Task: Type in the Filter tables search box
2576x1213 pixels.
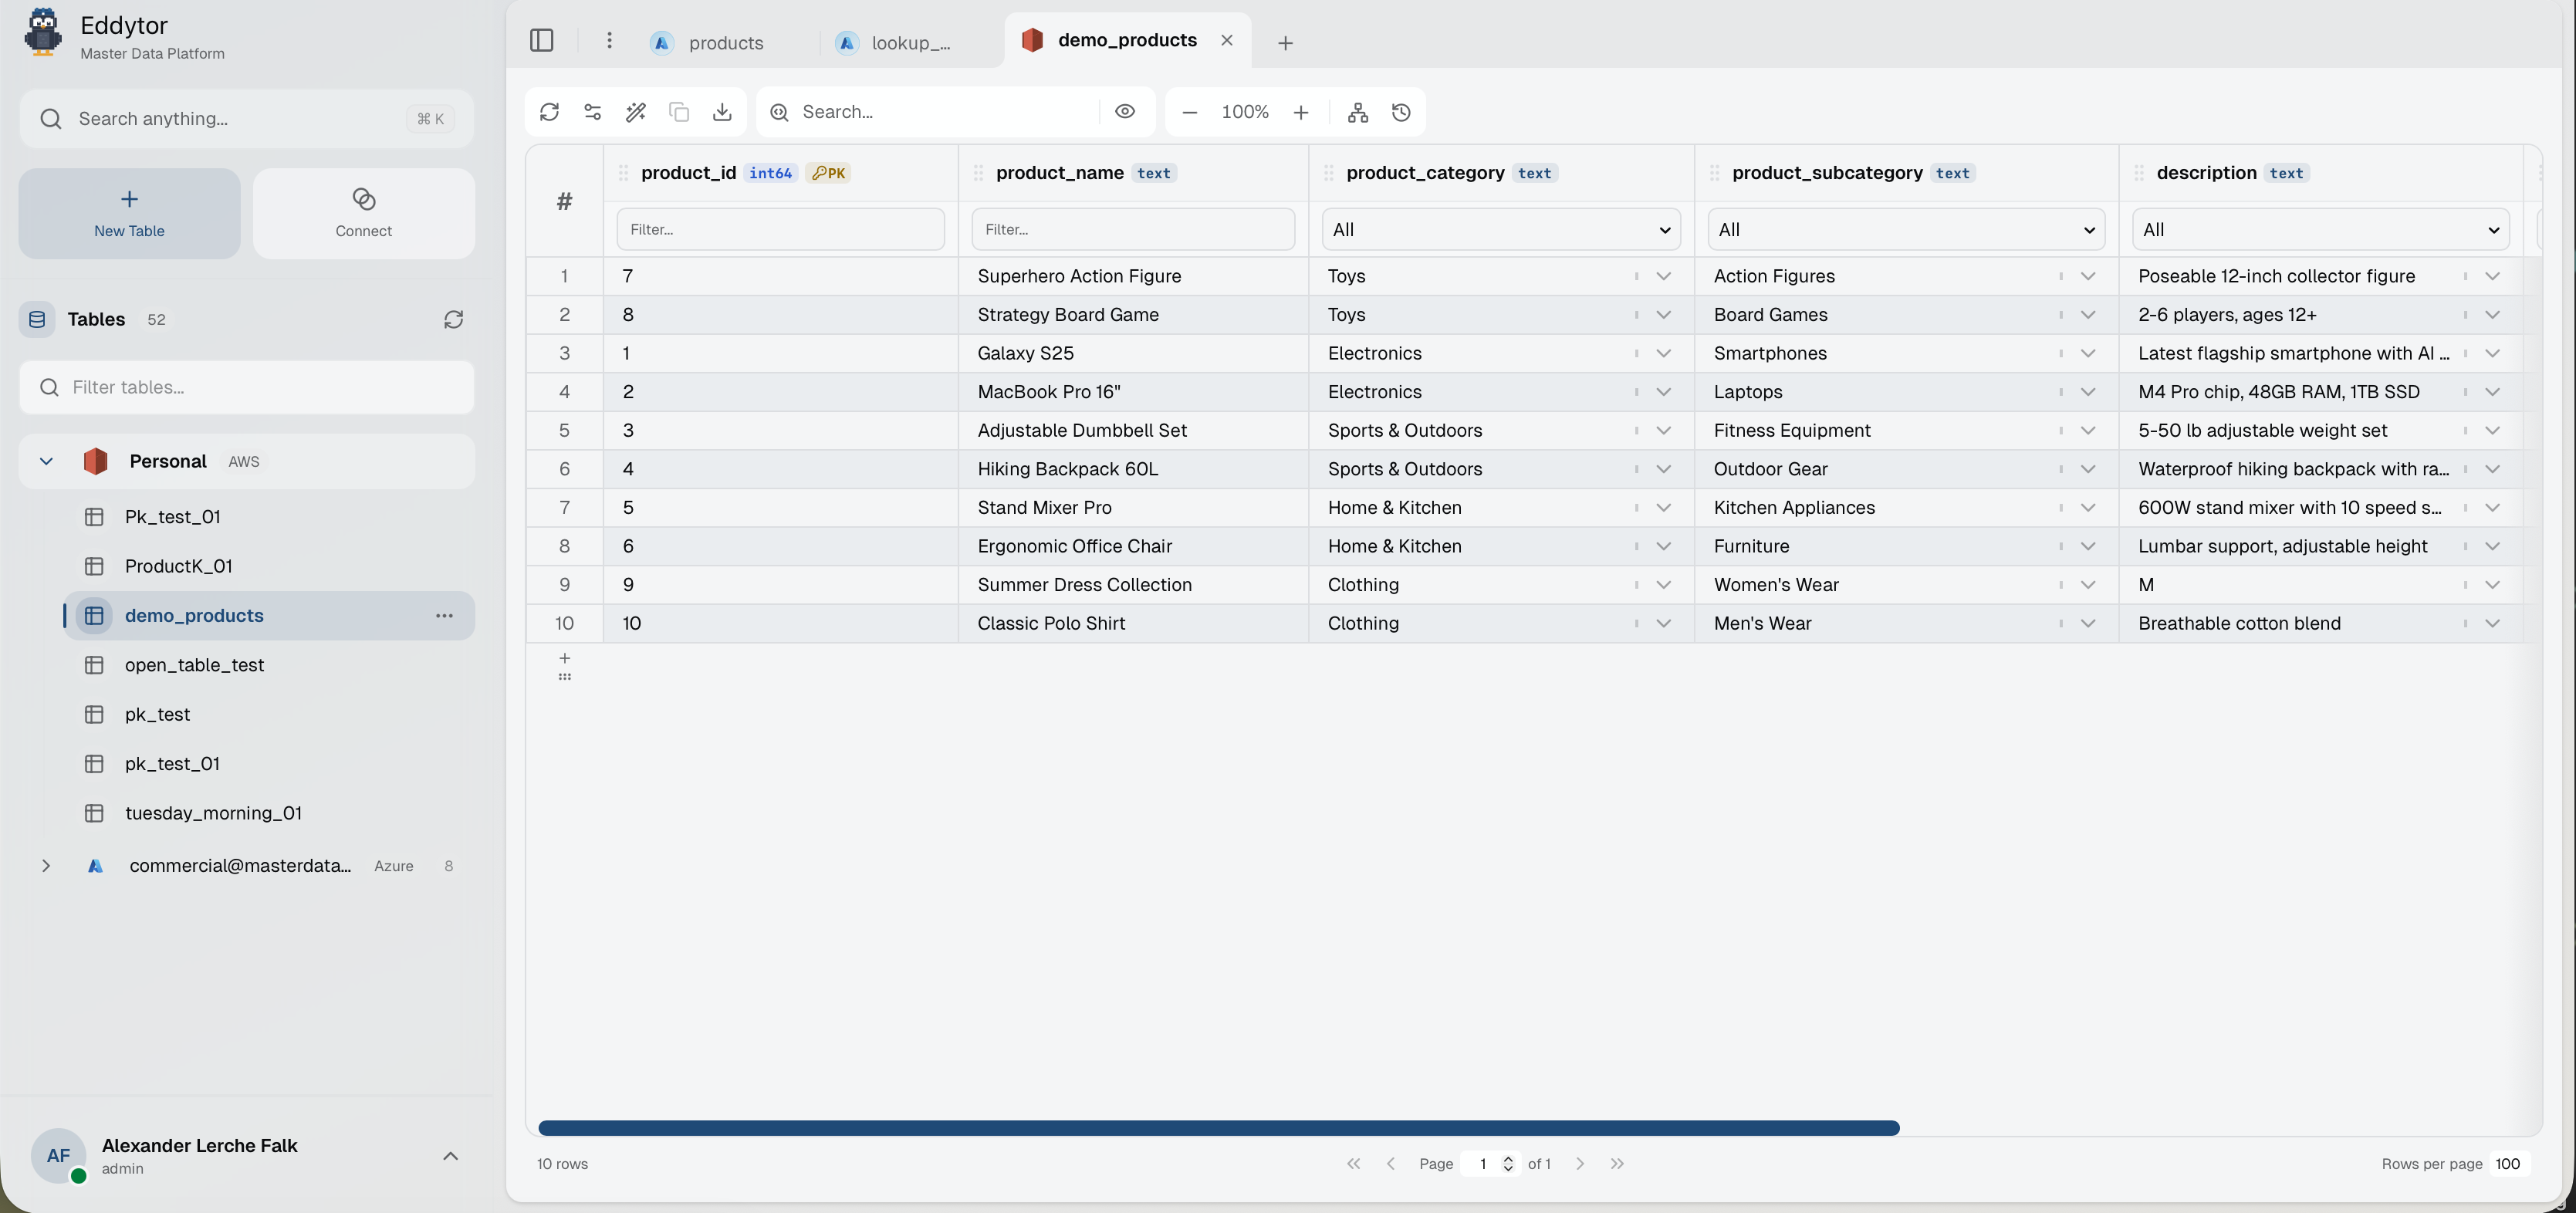Action: [247, 387]
